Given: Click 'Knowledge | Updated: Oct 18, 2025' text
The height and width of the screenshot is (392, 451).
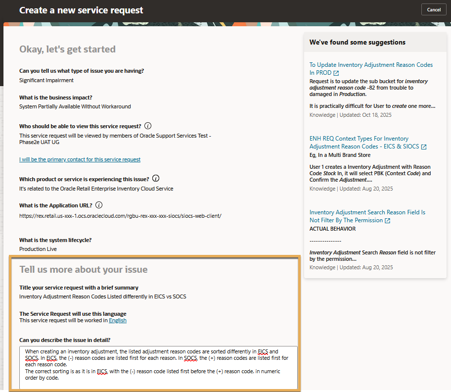Looking at the screenshot, I should [350, 115].
